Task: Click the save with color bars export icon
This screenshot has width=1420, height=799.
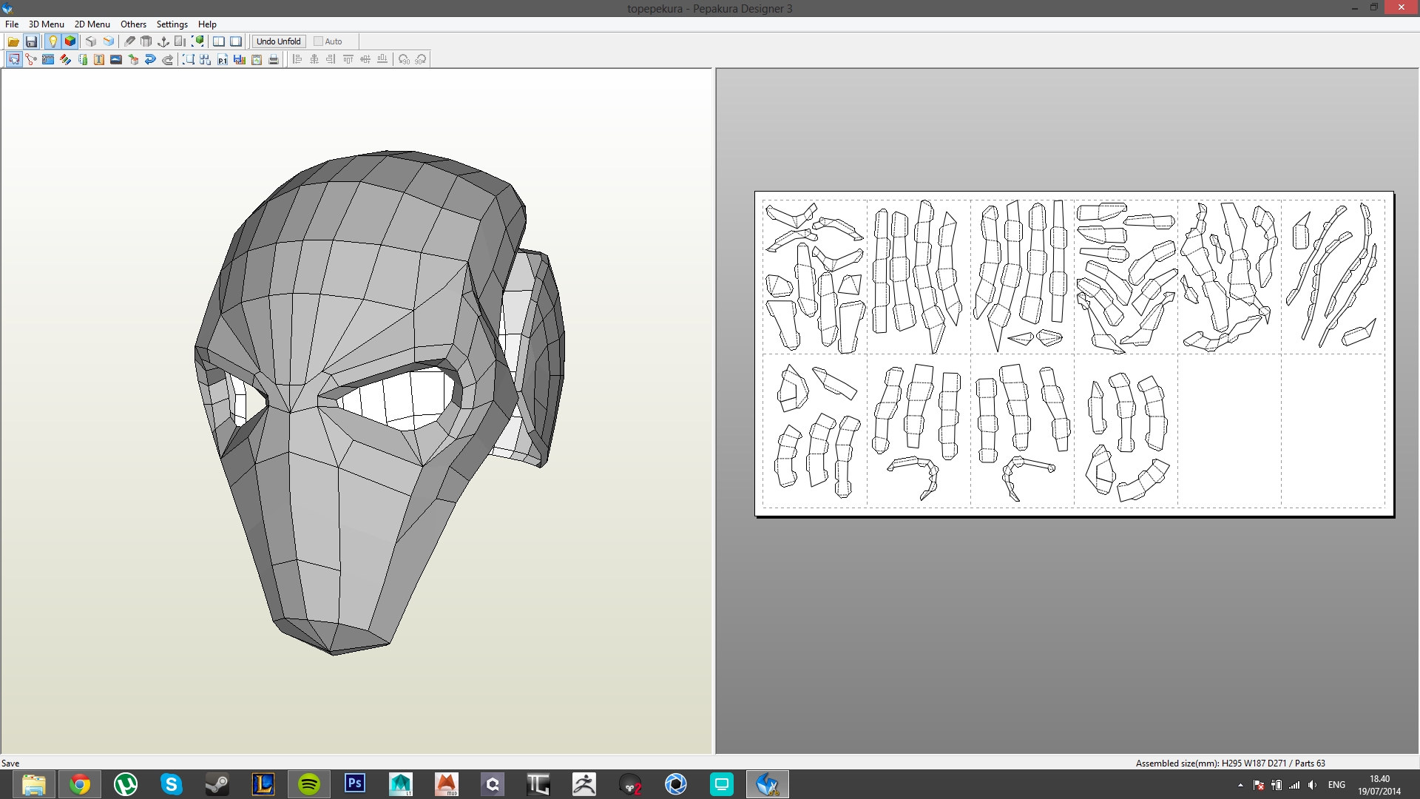Action: [240, 59]
